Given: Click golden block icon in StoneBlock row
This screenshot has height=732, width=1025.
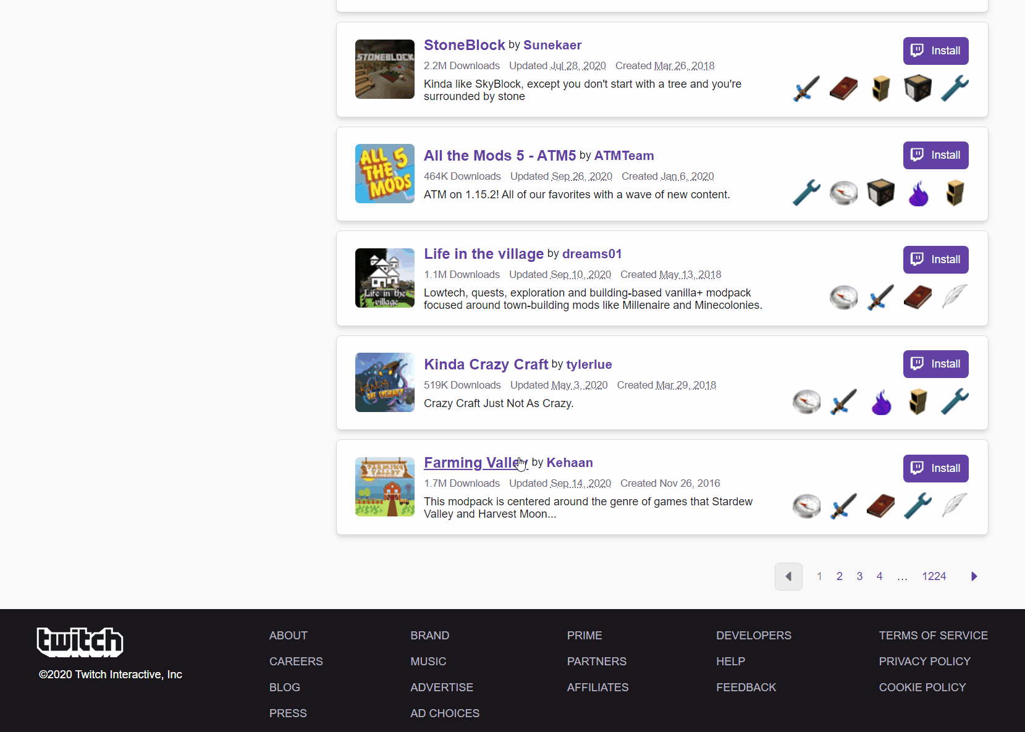Looking at the screenshot, I should click(x=880, y=88).
